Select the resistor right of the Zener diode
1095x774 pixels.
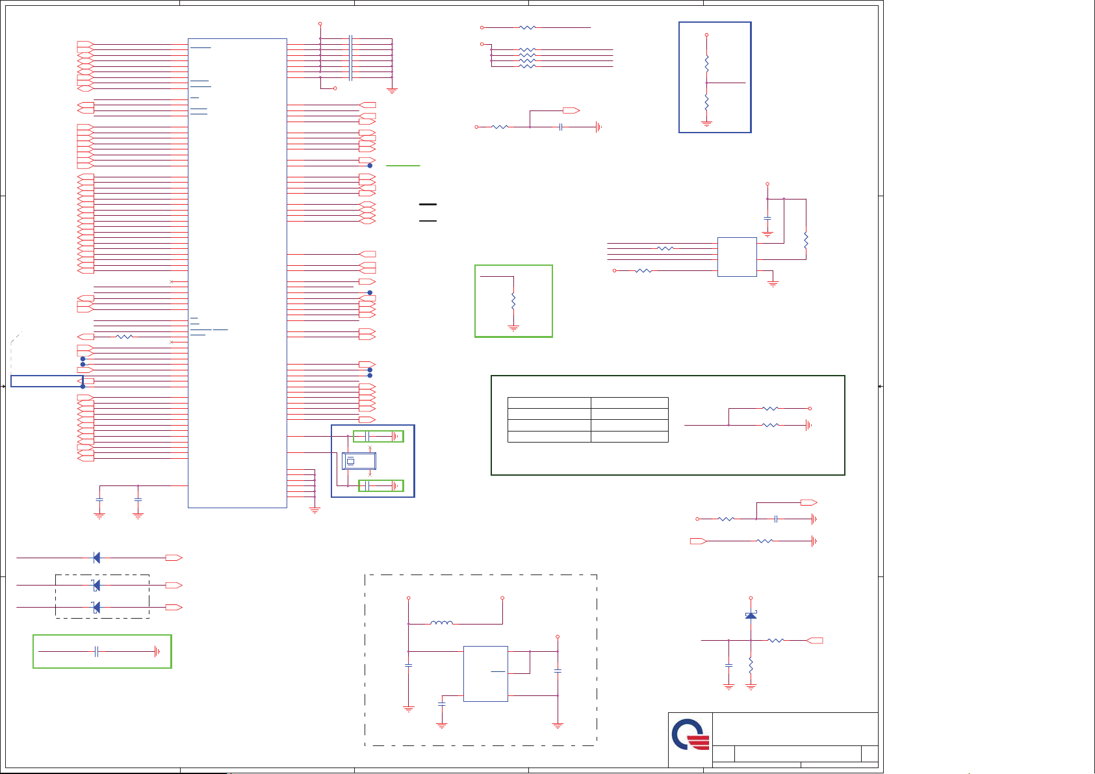pos(776,641)
